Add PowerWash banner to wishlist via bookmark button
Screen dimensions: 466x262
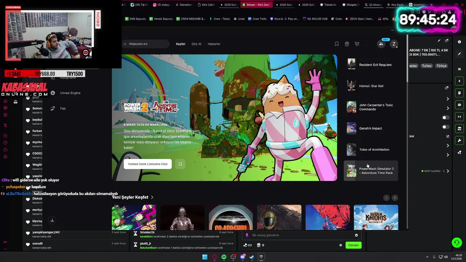pyautogui.click(x=180, y=164)
